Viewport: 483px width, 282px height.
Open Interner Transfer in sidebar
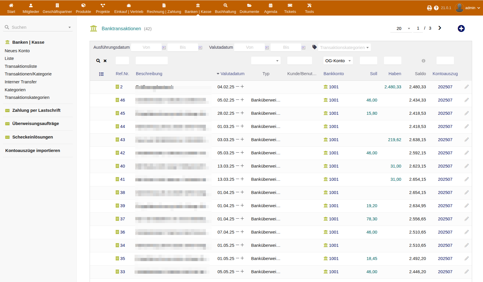coord(21,82)
